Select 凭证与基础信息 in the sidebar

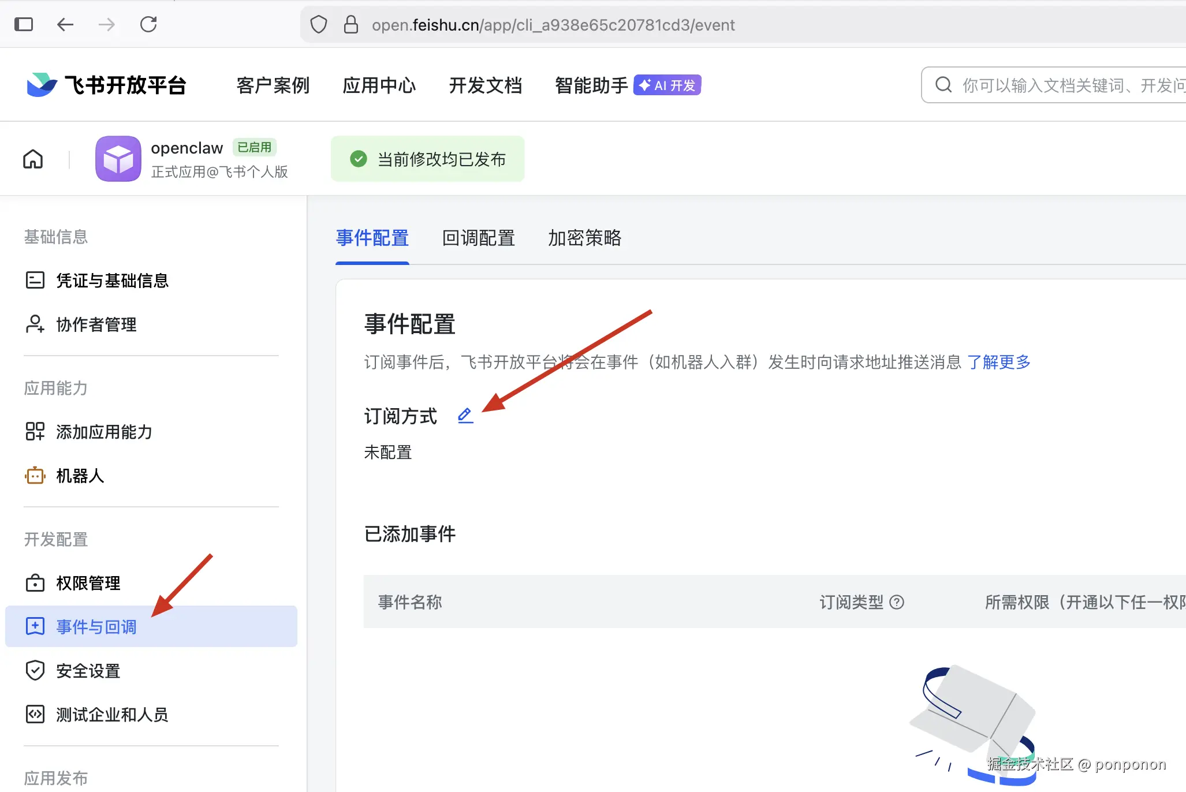[112, 281]
